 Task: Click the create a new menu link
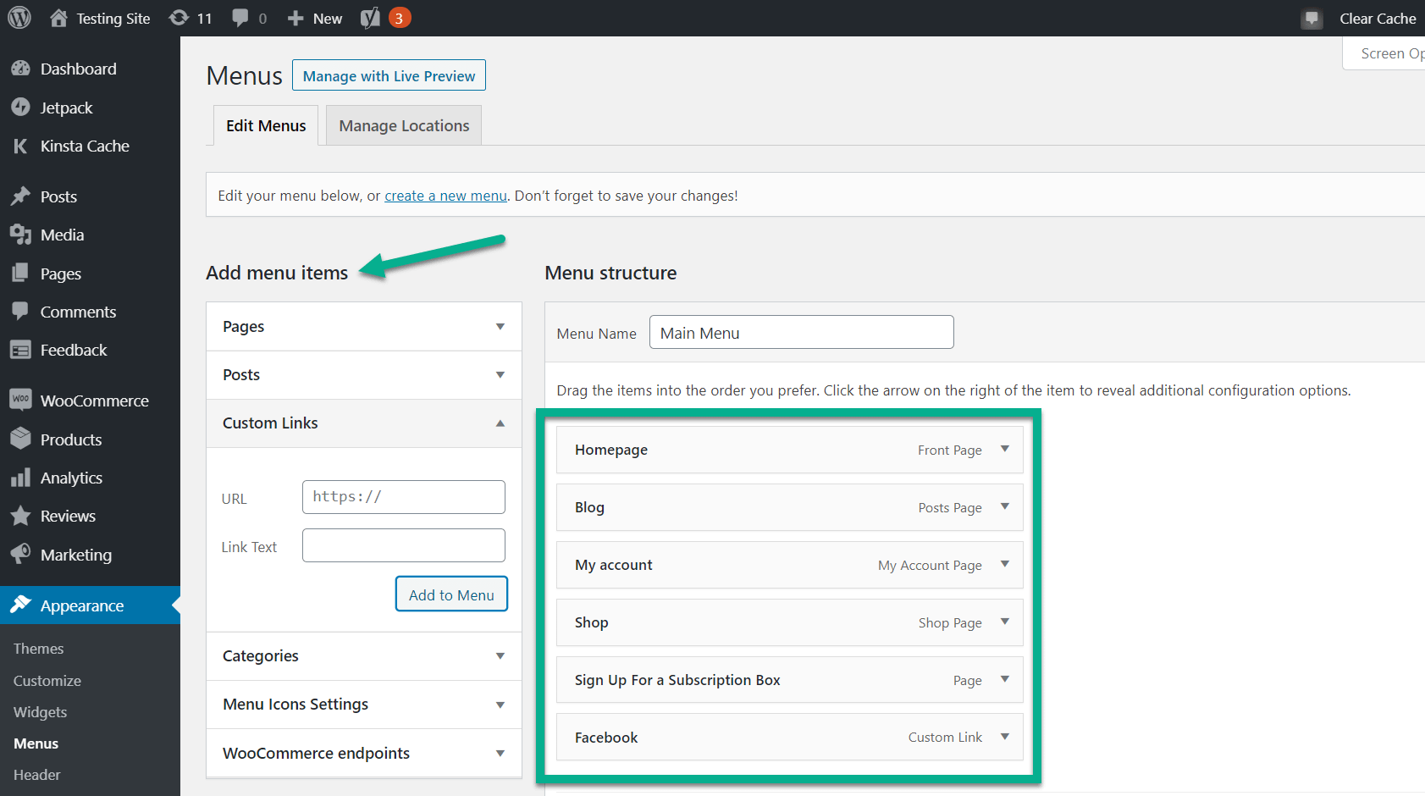tap(445, 195)
